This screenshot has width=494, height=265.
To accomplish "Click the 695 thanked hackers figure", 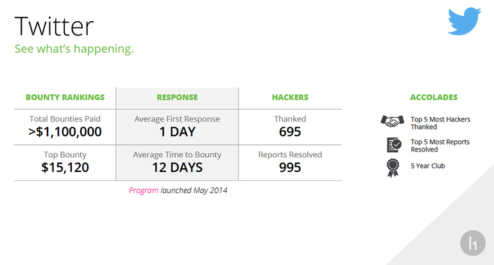I will [290, 132].
